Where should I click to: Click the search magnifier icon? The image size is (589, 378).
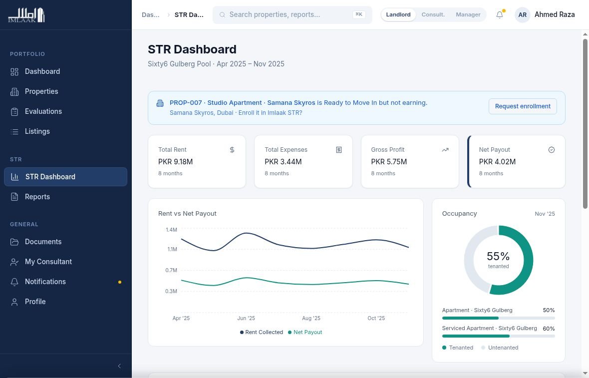[223, 14]
